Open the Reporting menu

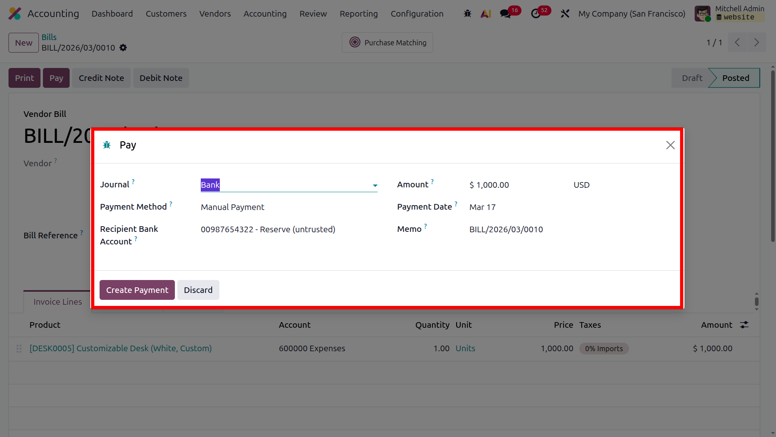359,14
